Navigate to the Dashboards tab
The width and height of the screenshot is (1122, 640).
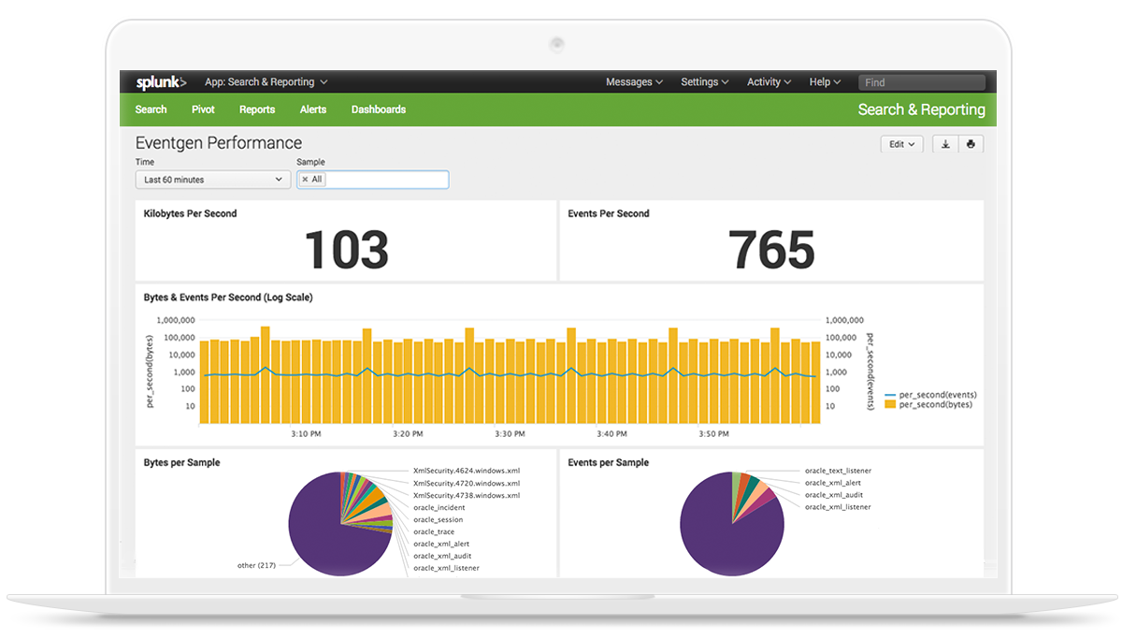[379, 109]
